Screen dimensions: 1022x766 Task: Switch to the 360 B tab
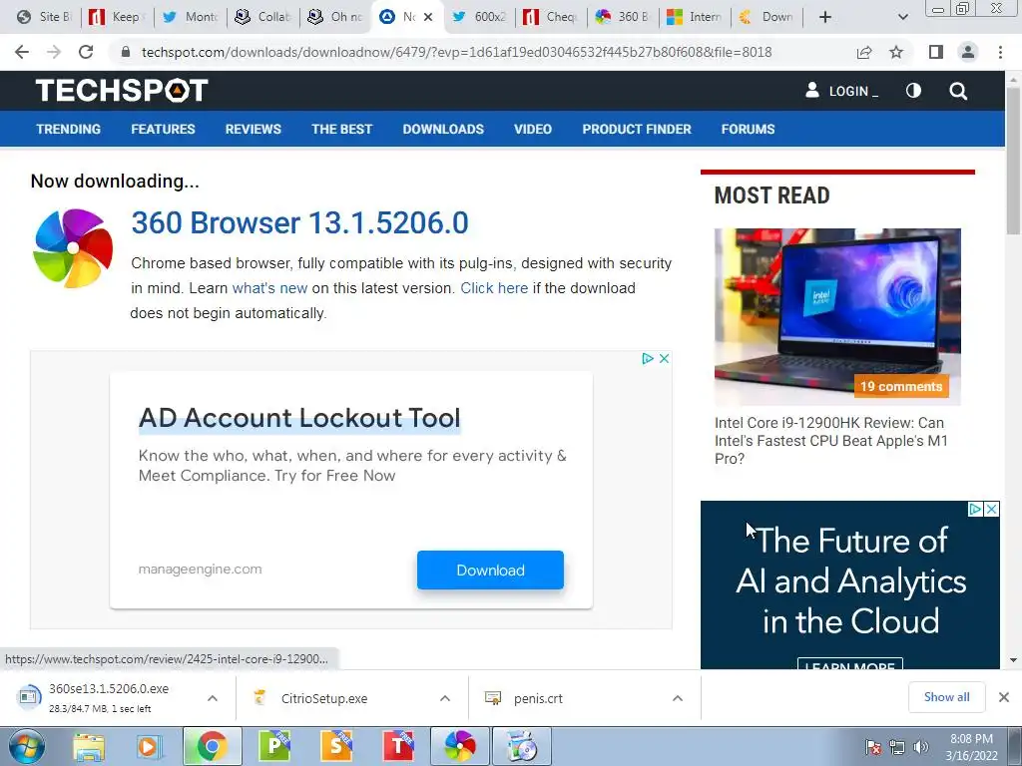pyautogui.click(x=623, y=17)
